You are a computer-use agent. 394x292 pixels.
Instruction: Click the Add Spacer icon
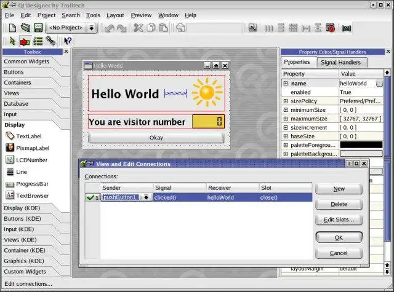point(346,28)
